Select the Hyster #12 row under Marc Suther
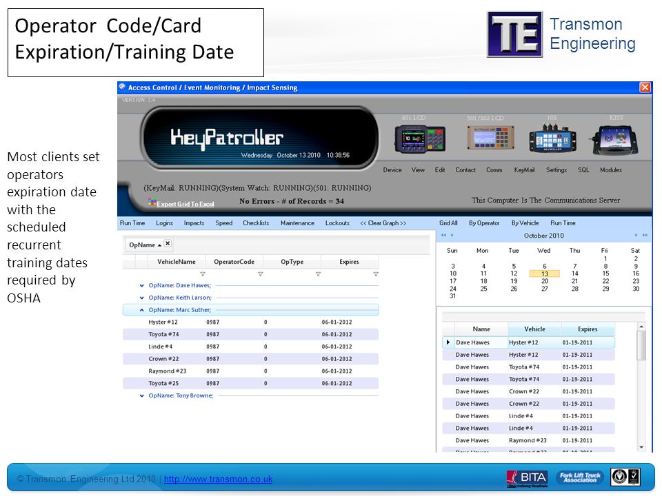Image resolution: width=662 pixels, height=496 pixels. pyautogui.click(x=251, y=322)
